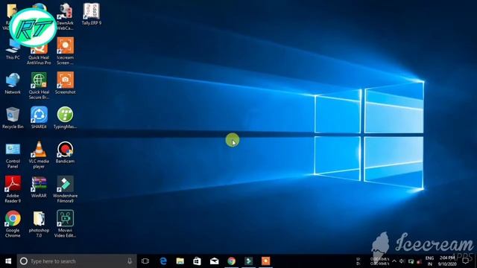Show hidden system tray icons
477x268 pixels.
(394, 261)
